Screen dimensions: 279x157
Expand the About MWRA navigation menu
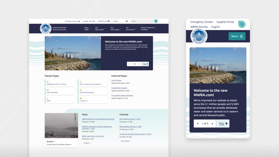tap(87, 29)
